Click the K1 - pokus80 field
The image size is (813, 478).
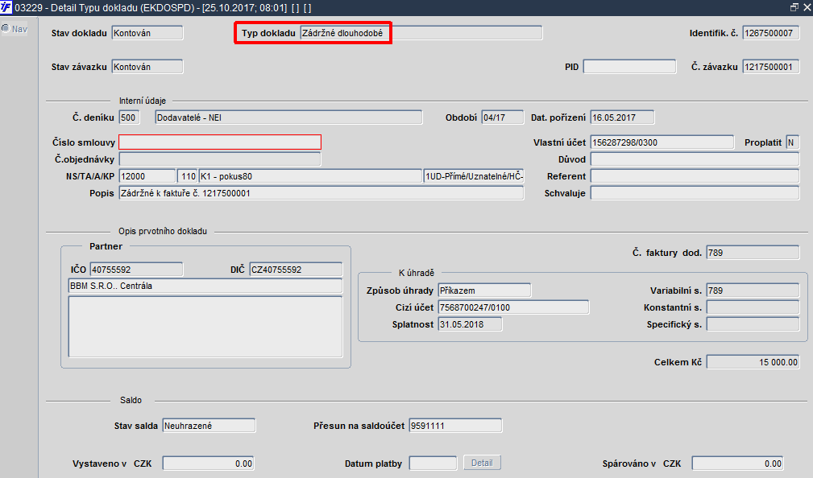coord(310,176)
